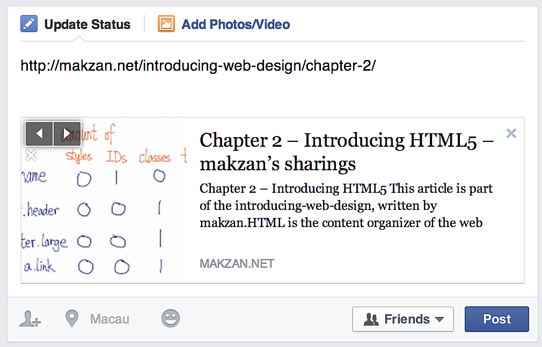The image size is (542, 347).
Task: Show previous thumbnail with left arrow
Action: pos(40,133)
